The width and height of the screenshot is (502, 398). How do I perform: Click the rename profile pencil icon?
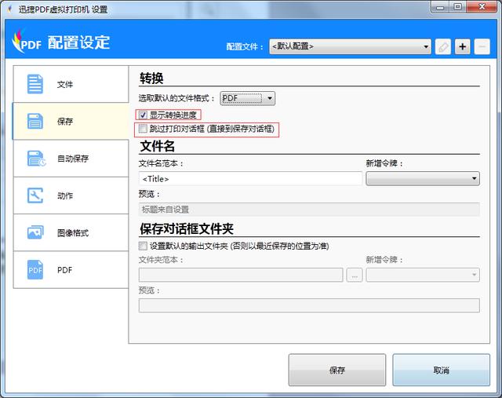click(443, 46)
